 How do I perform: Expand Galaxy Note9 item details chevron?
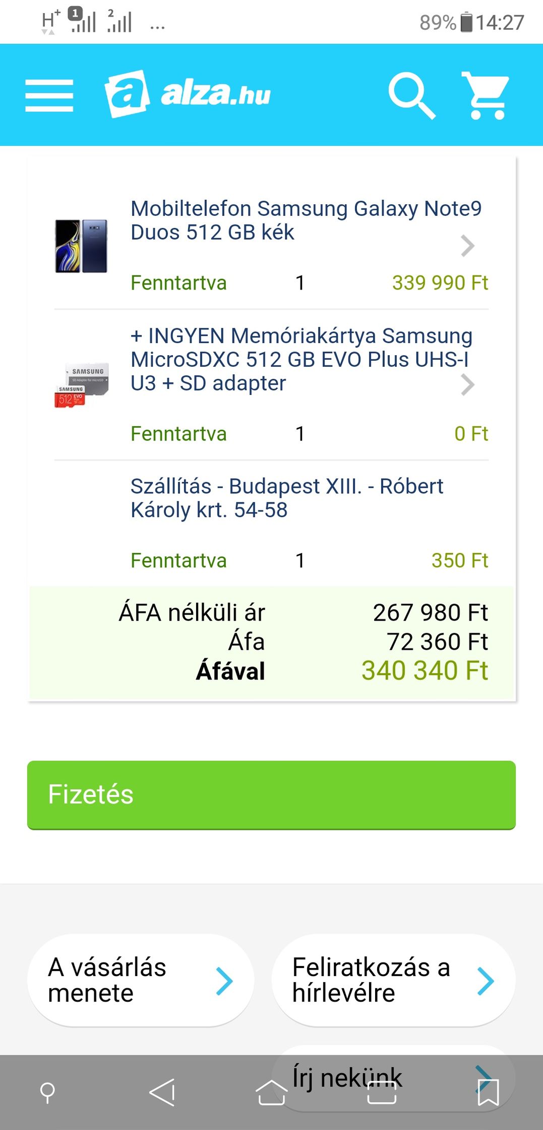(x=468, y=246)
